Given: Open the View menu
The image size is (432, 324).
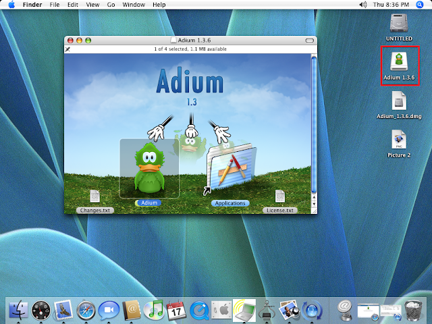Looking at the screenshot, I should tap(92, 5).
